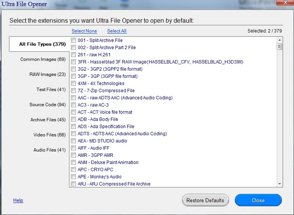Check the 3GP 3GPP file format box

[x=73, y=76]
